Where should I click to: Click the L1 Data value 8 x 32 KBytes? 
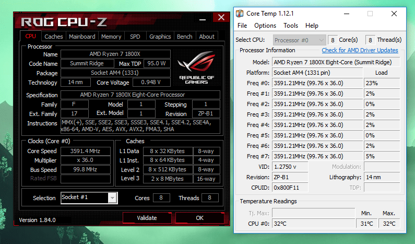tap(168, 152)
